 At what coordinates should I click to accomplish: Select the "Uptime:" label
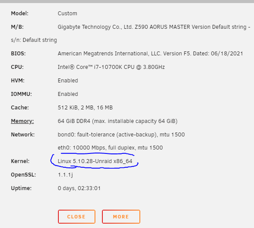pyautogui.click(x=21, y=188)
